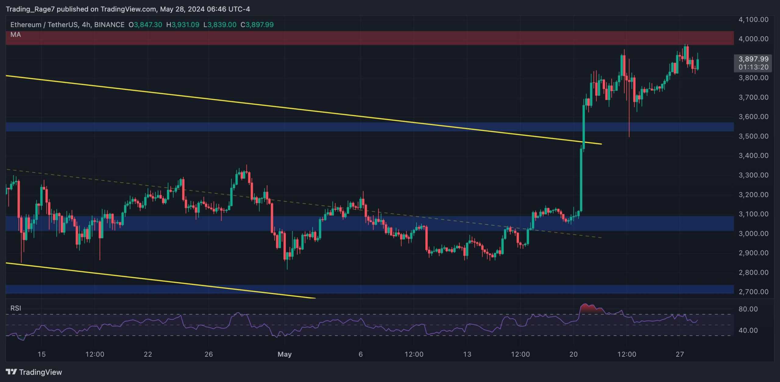Select the lower yellow channel trendline
The image size is (780, 382).
[x=152, y=279]
